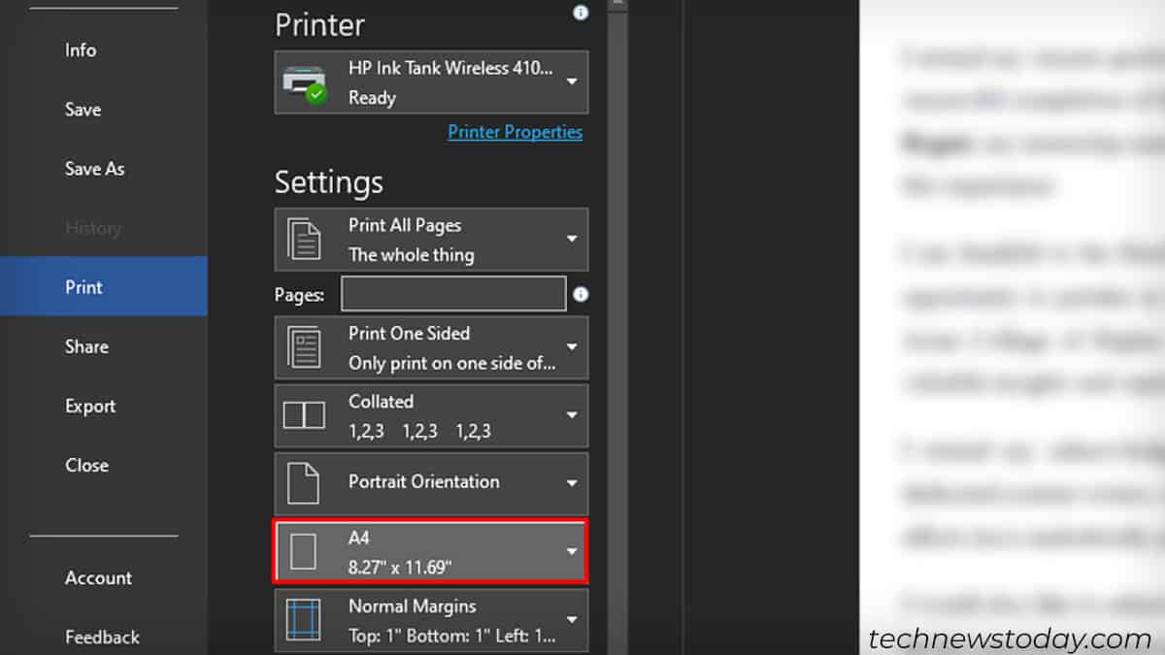1165x655 pixels.
Task: Click the info icon beside the Pages field
Action: click(x=580, y=294)
